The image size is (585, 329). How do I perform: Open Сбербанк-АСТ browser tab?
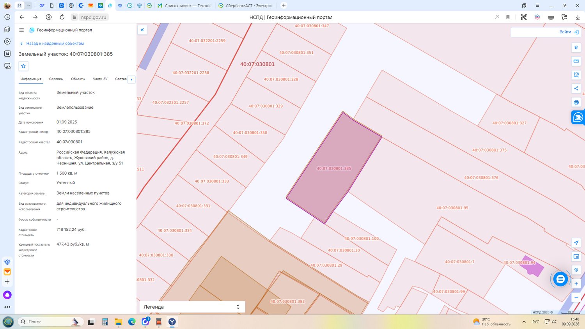(x=246, y=5)
